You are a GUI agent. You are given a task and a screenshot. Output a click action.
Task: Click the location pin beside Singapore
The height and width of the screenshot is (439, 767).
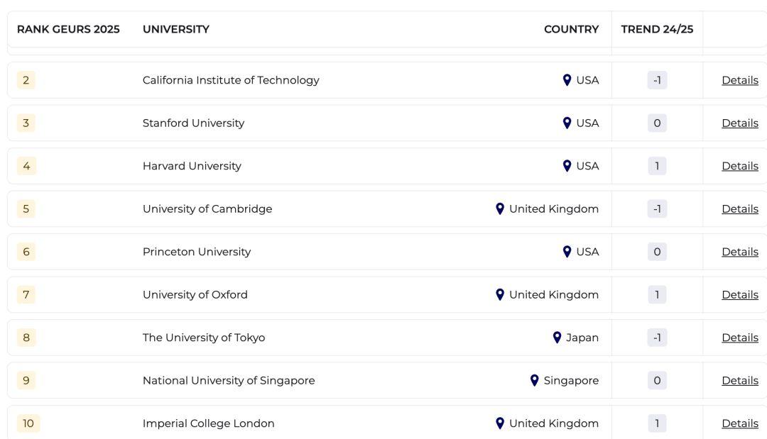pyautogui.click(x=535, y=380)
